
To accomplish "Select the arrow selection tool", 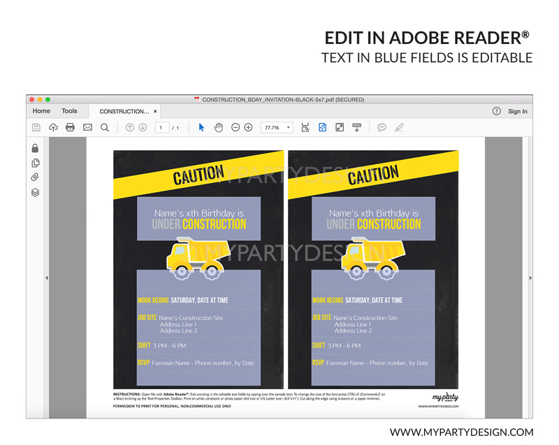I will tap(201, 128).
